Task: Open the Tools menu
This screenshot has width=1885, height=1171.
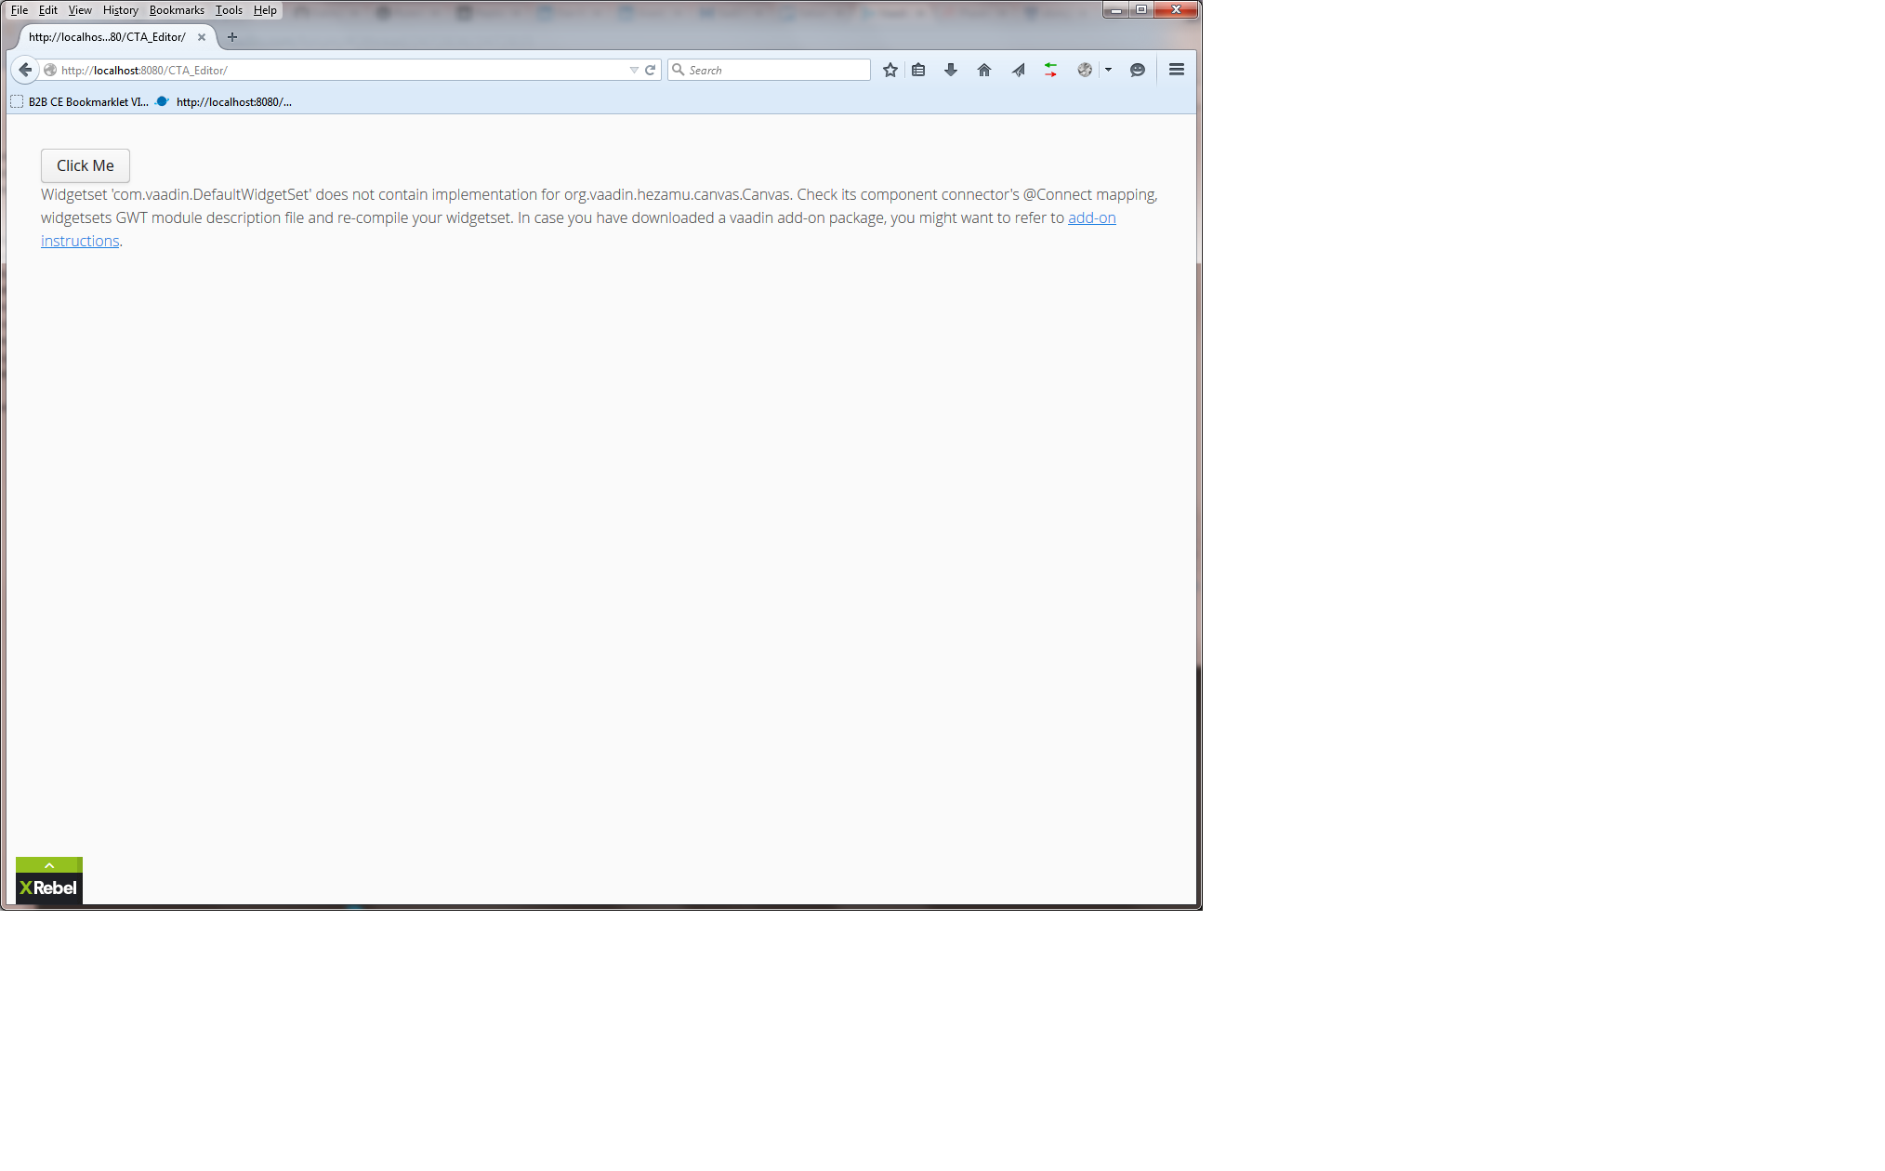Action: 229,10
